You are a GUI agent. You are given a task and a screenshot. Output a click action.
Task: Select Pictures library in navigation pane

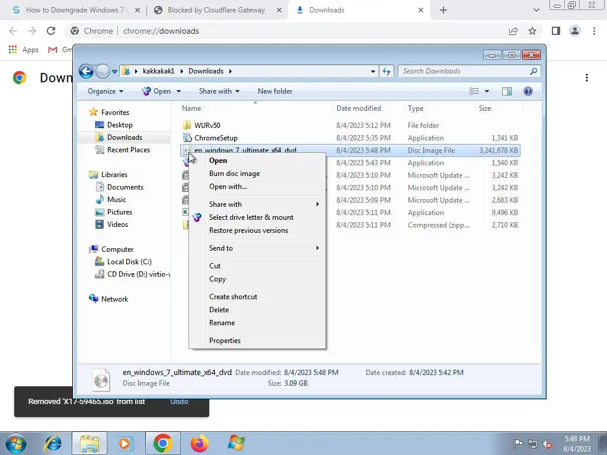pyautogui.click(x=120, y=212)
